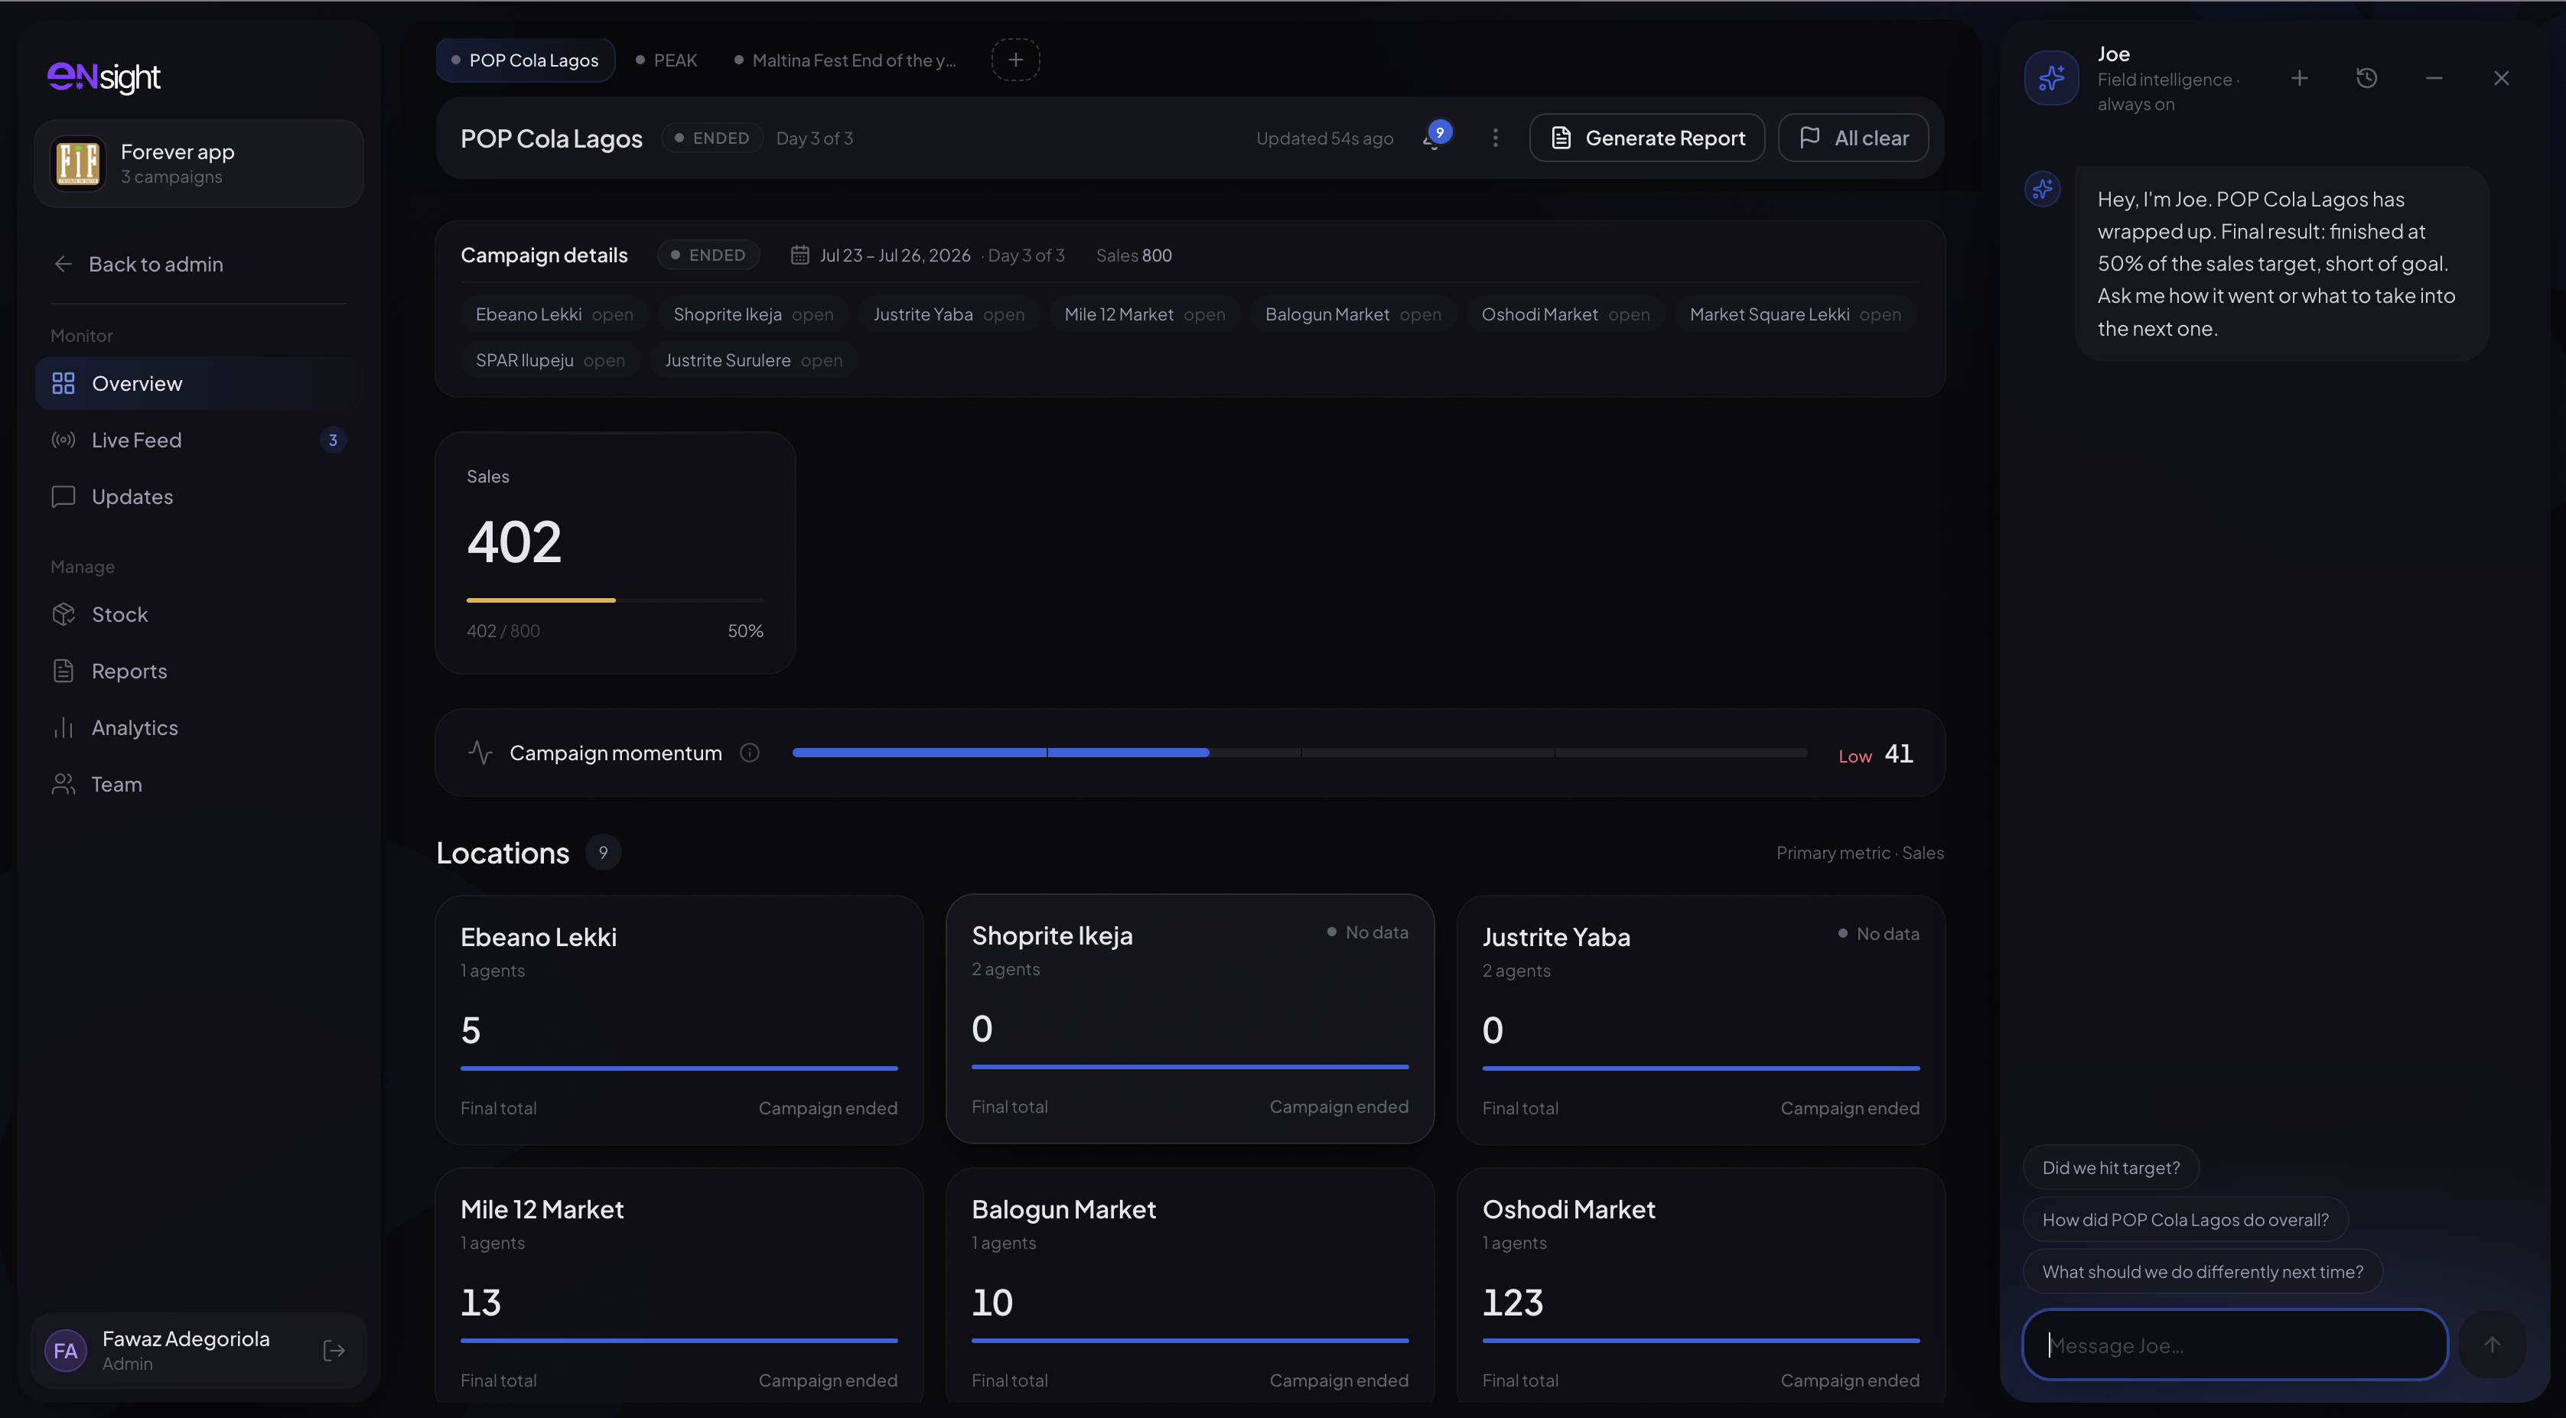Click the Joe avatar beside the chat message
The height and width of the screenshot is (1418, 2566).
(x=2042, y=188)
